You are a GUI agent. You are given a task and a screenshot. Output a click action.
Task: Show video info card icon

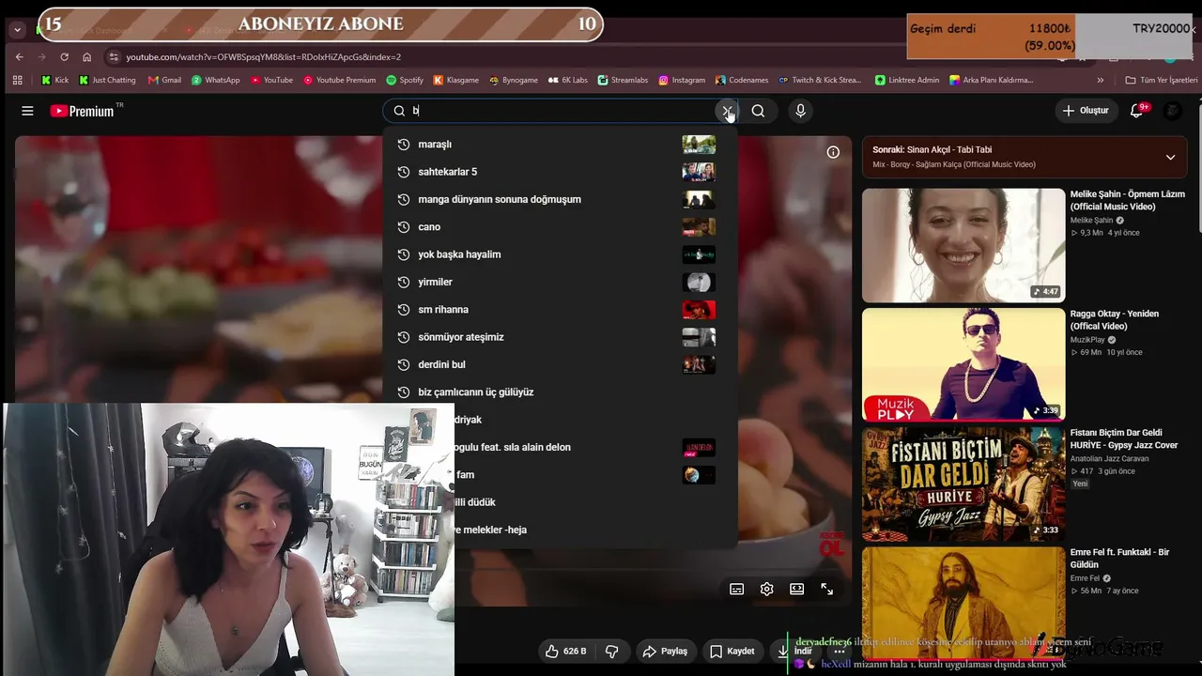(833, 152)
